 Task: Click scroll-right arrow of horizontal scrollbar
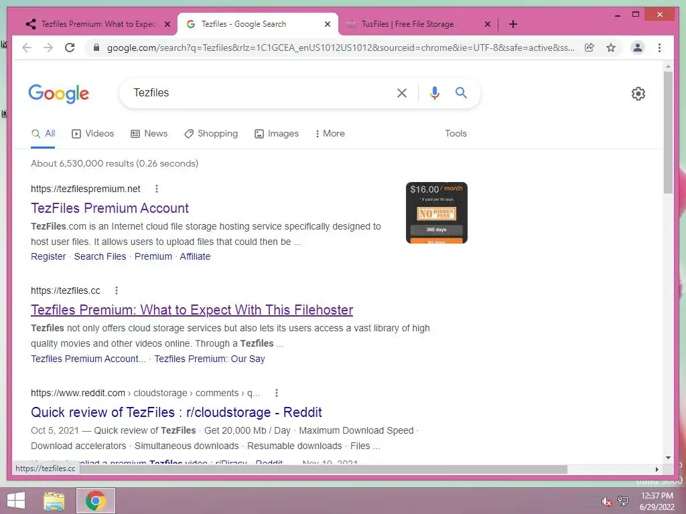pyautogui.click(x=657, y=469)
